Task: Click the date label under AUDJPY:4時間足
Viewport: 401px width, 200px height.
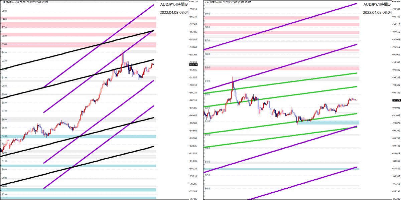Action: click(174, 12)
